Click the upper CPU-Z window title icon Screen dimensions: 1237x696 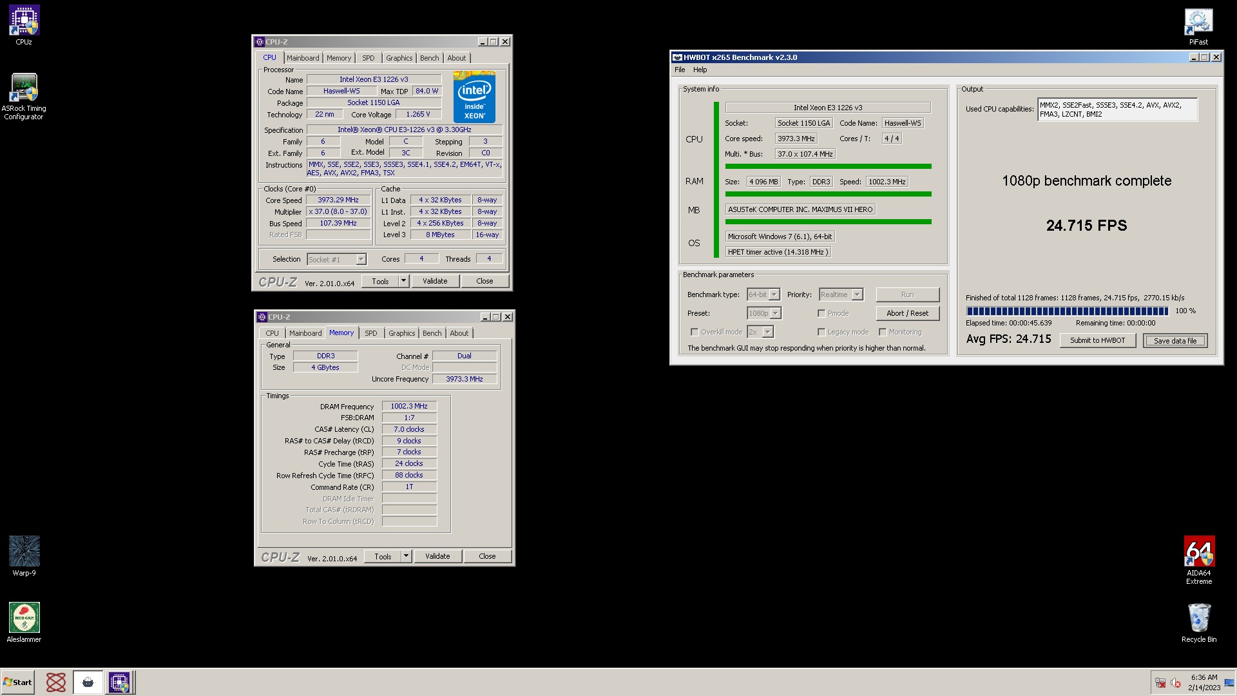pyautogui.click(x=260, y=42)
